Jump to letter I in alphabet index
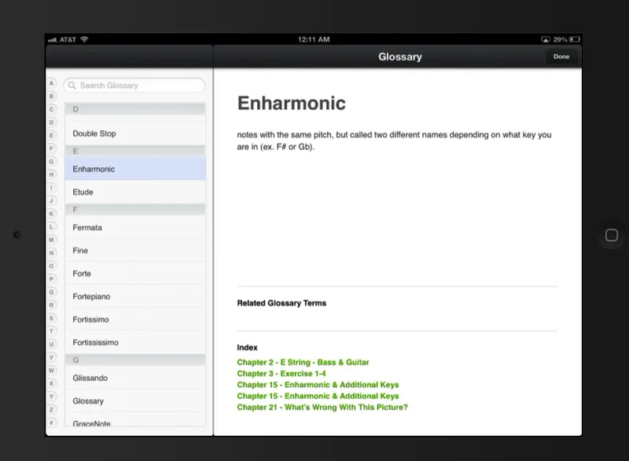The height and width of the screenshot is (461, 629). (51, 188)
